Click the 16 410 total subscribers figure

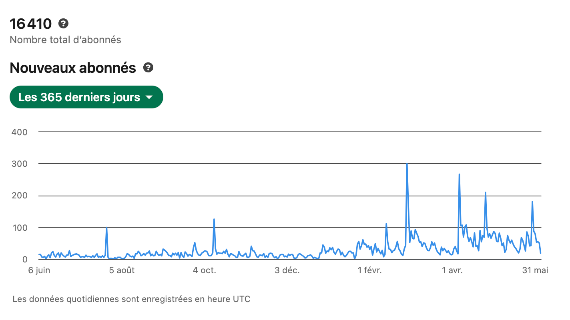coord(31,24)
